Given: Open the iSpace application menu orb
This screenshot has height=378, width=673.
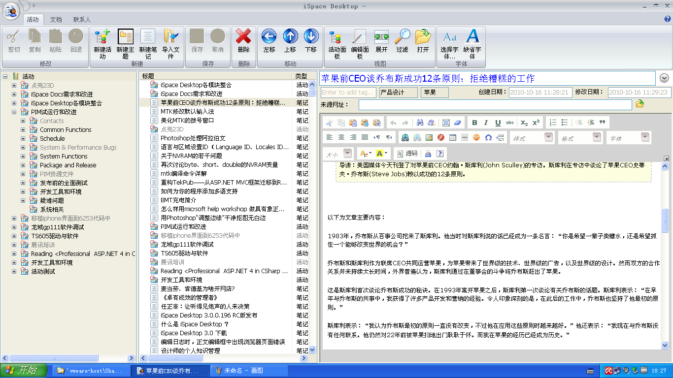Looking at the screenshot, I should coord(10,11).
